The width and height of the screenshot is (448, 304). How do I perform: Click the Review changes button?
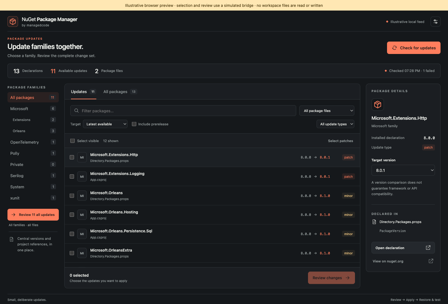[x=331, y=278]
